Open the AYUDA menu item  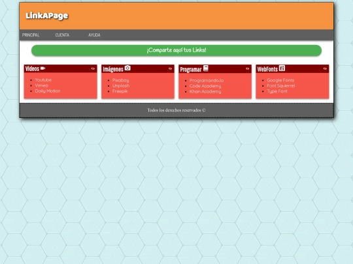point(94,35)
